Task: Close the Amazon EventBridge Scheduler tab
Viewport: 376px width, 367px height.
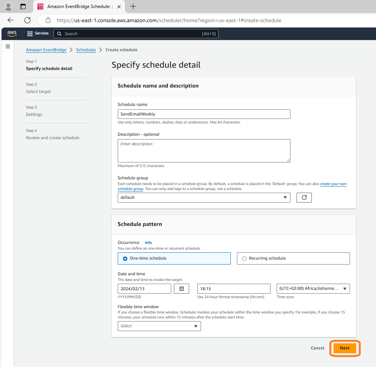Action: tap(119, 7)
